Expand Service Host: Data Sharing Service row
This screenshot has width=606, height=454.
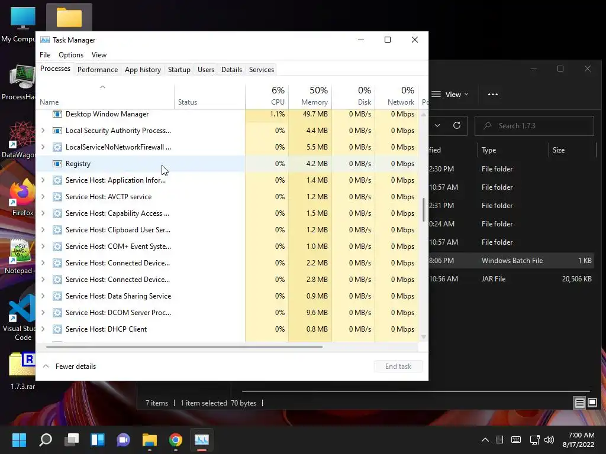pyautogui.click(x=43, y=296)
